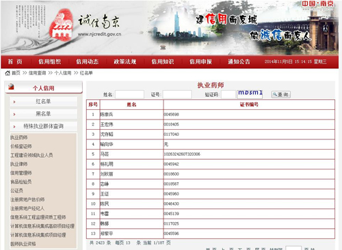
Task: Click the 证书编号 column header
Action: click(x=249, y=105)
